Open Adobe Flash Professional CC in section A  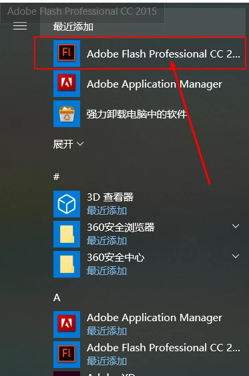click(164, 348)
